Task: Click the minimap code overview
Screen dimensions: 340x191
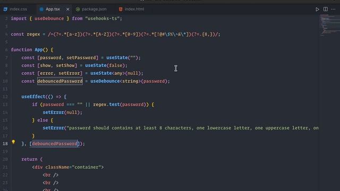Action: click(329, 25)
